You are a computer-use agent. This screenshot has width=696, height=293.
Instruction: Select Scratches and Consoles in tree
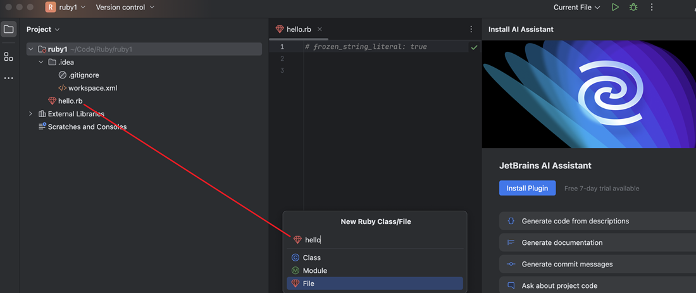[87, 127]
